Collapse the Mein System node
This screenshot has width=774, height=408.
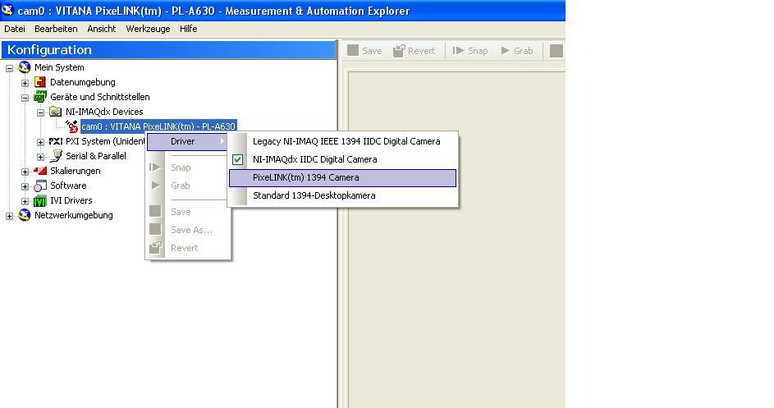pos(9,67)
